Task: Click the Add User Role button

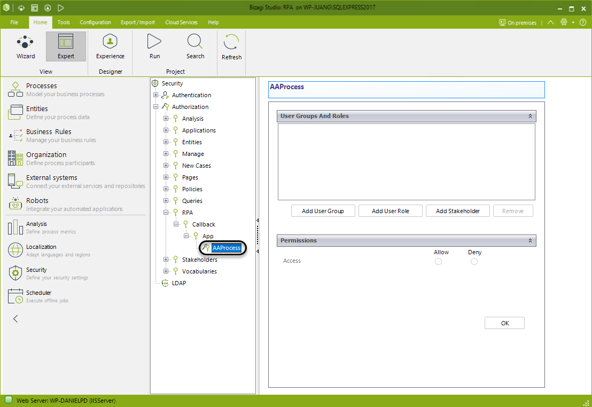Action: pyautogui.click(x=391, y=210)
